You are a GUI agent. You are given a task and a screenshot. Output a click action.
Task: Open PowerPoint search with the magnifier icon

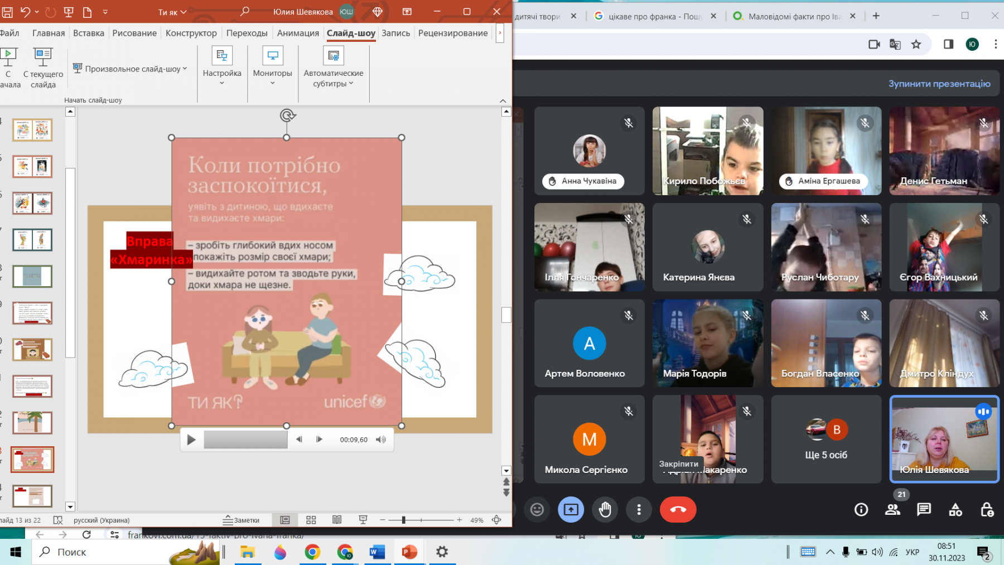[x=245, y=12]
